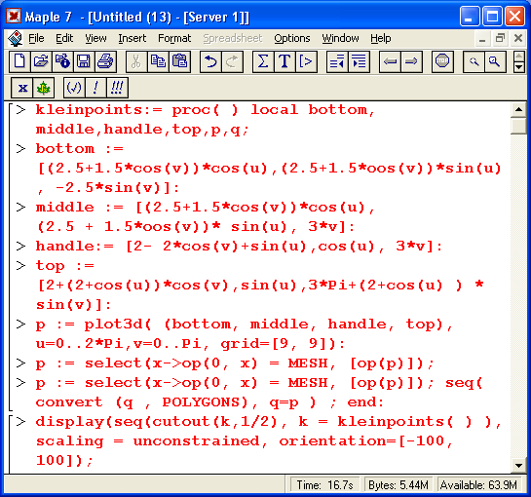The height and width of the screenshot is (497, 531).
Task: Print worksheet using the printer icon
Action: click(105, 61)
